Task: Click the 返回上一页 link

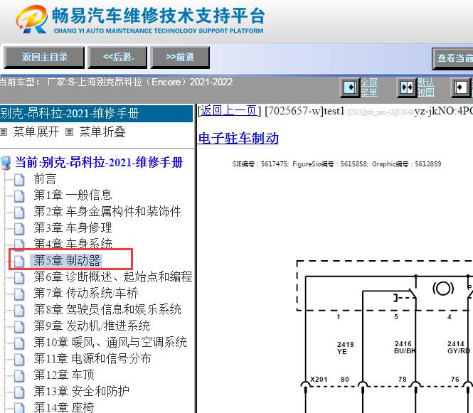Action: [229, 111]
